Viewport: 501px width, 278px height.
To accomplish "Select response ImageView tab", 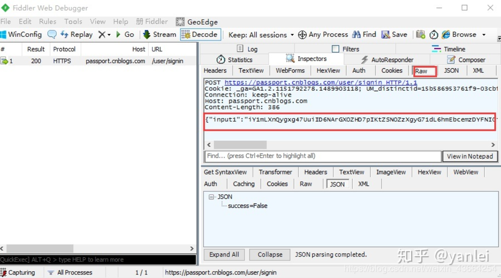I will coord(391,172).
